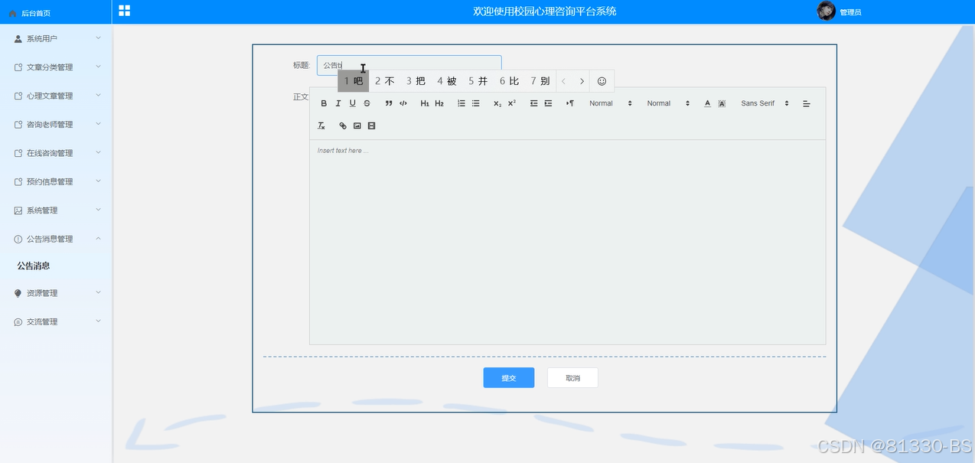Expand the 系统管理 menu
The height and width of the screenshot is (463, 975).
click(56, 210)
